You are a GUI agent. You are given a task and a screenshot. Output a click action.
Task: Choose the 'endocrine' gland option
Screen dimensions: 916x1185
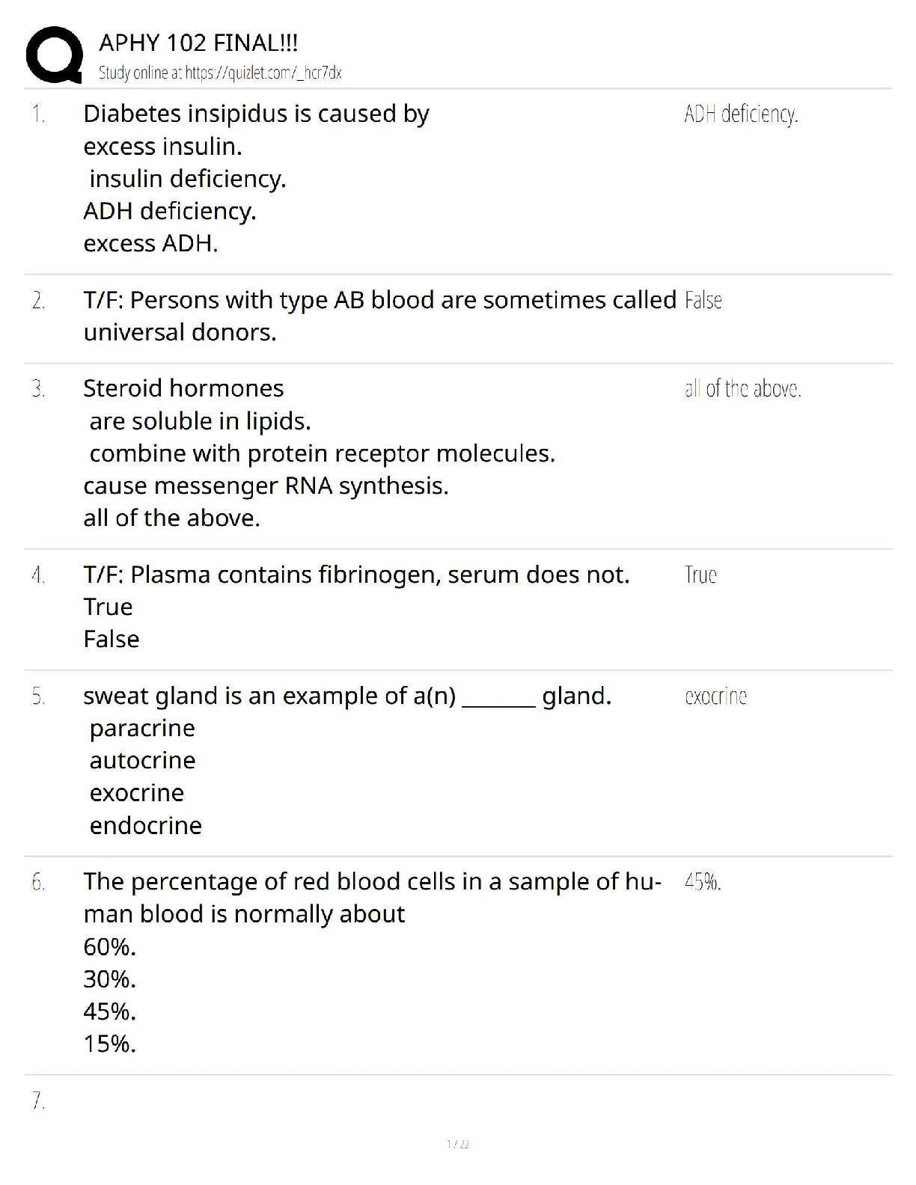[x=146, y=826]
